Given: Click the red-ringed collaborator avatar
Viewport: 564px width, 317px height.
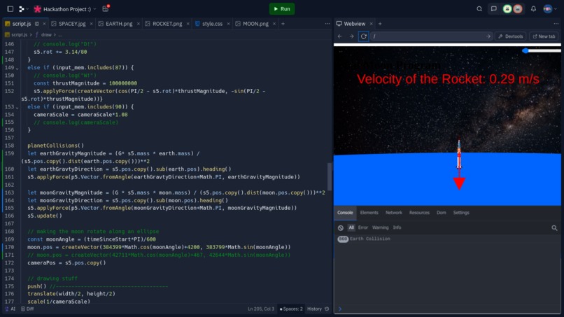Looking at the screenshot, I should 518,9.
